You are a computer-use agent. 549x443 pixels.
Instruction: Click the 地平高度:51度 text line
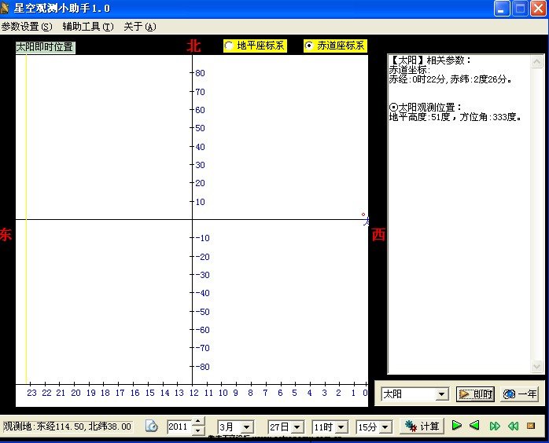455,117
